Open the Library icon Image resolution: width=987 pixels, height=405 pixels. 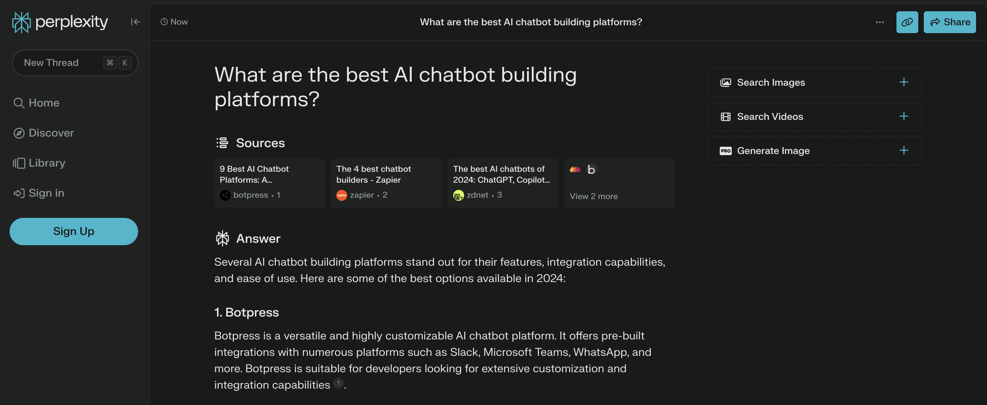pyautogui.click(x=19, y=163)
